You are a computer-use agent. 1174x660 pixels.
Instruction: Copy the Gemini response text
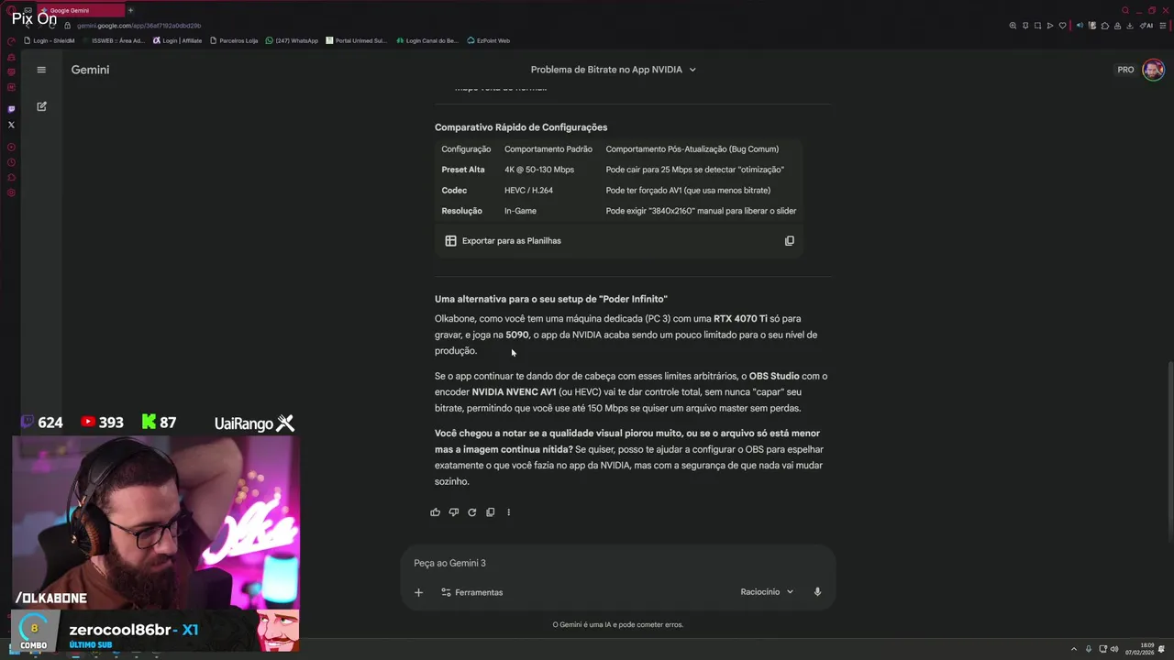click(x=490, y=512)
